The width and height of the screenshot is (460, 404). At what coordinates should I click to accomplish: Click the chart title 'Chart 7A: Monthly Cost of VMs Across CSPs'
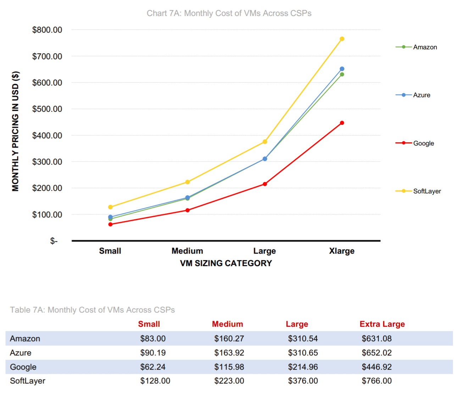[229, 13]
